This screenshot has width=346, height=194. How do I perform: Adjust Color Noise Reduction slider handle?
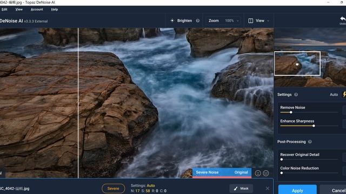tap(282, 173)
